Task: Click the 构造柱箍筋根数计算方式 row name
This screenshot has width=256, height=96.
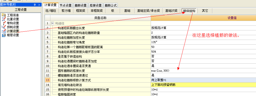Action: click(74, 80)
